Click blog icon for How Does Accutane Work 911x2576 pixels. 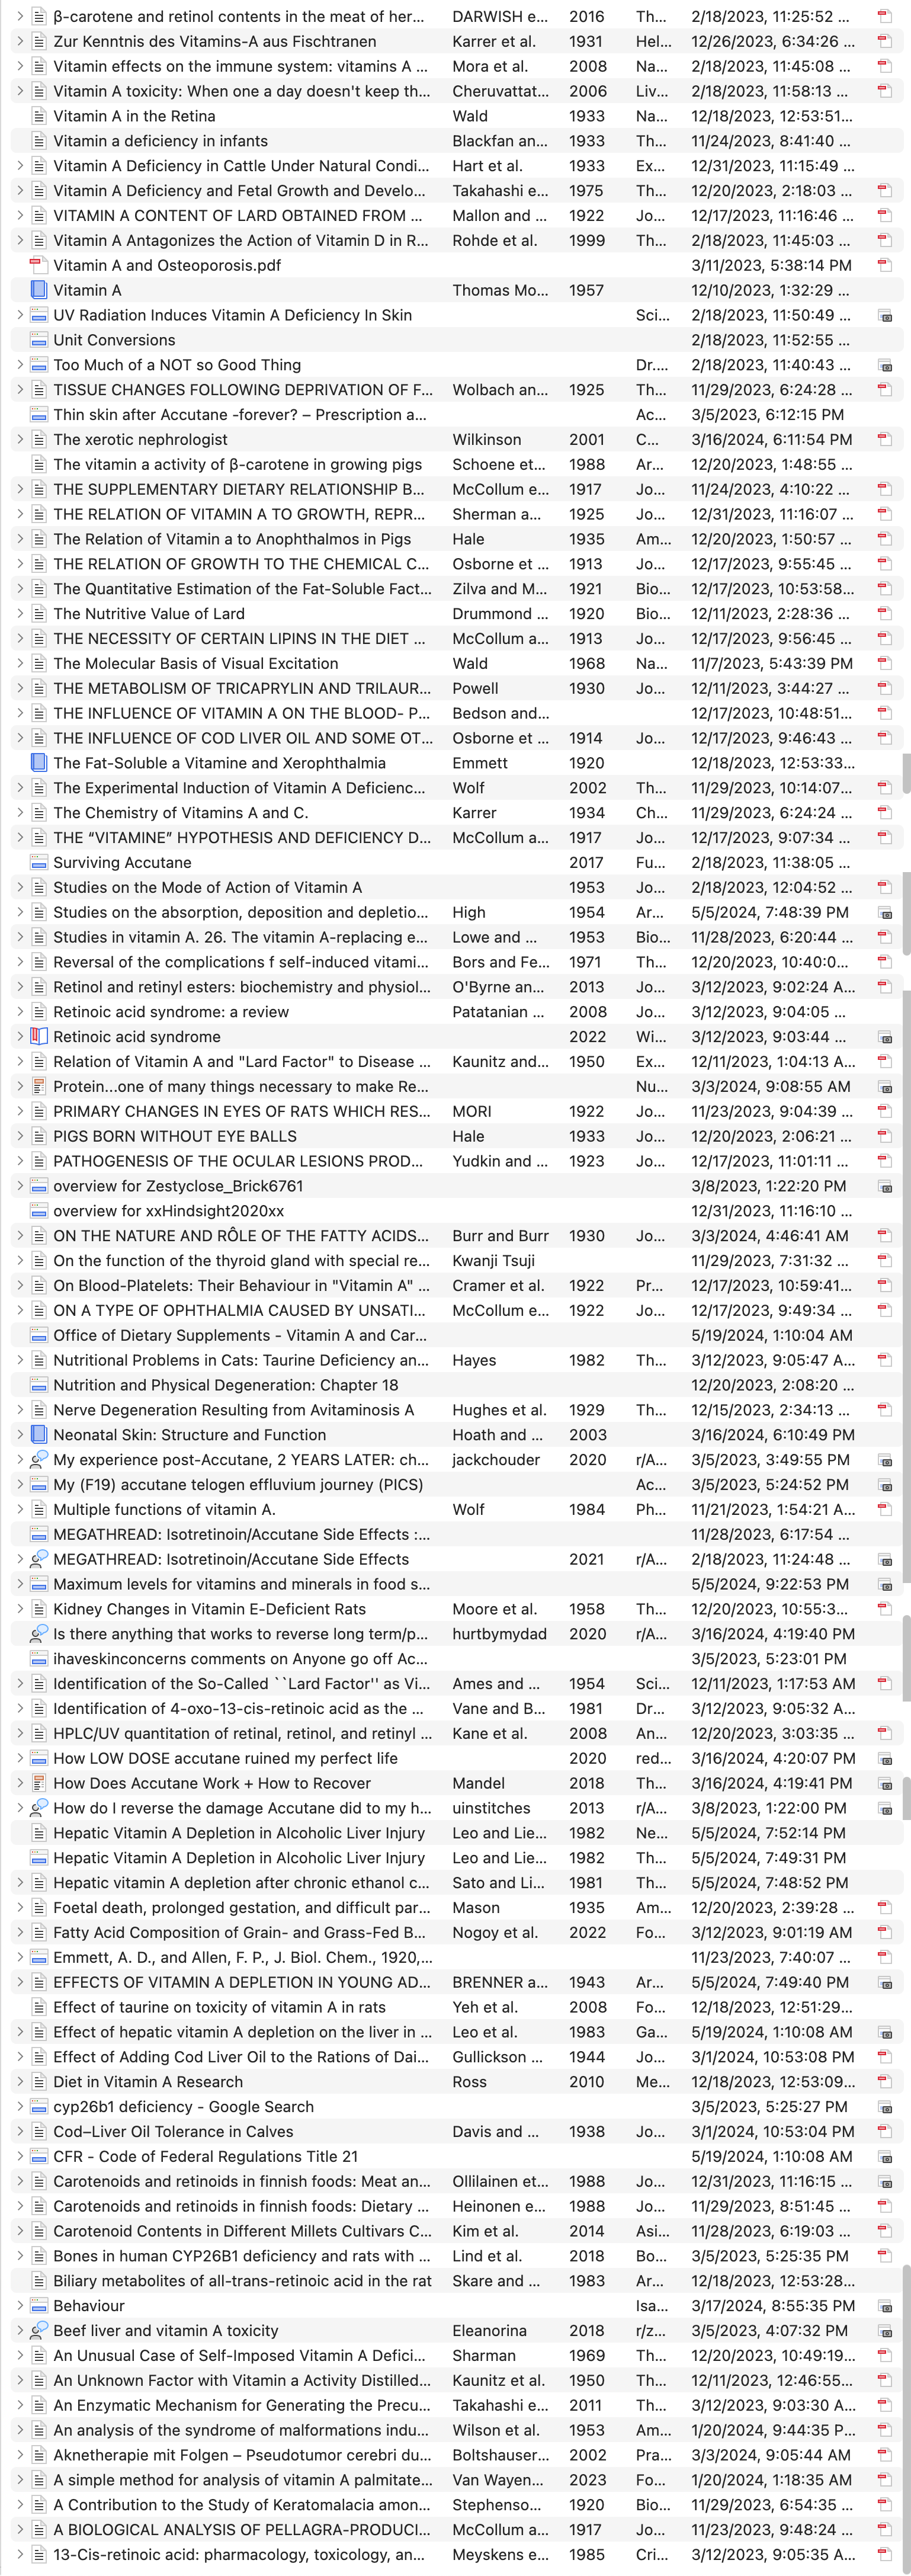pos(39,1783)
